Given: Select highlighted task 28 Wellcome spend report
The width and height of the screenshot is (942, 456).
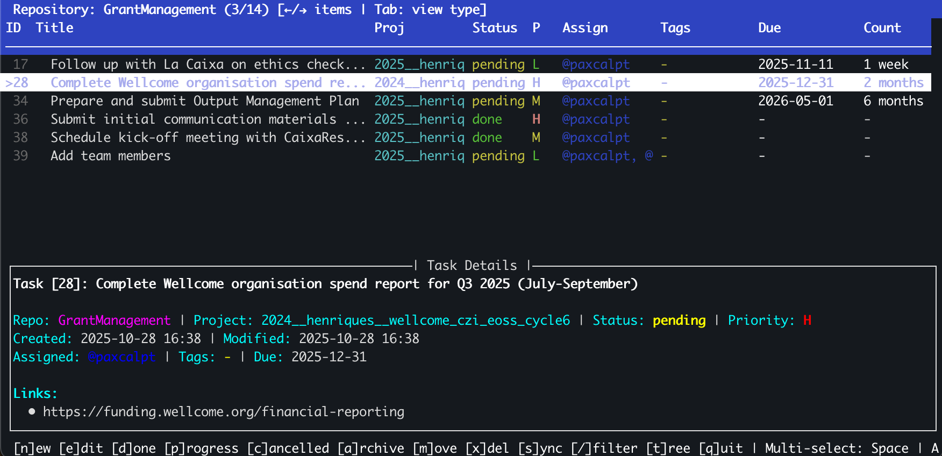Looking at the screenshot, I should click(208, 83).
